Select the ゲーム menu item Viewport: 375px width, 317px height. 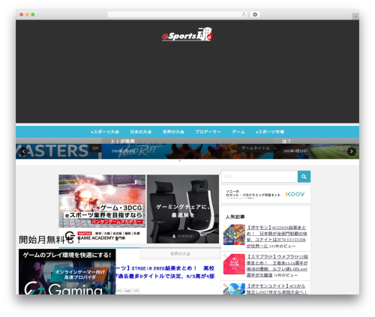pyautogui.click(x=238, y=132)
